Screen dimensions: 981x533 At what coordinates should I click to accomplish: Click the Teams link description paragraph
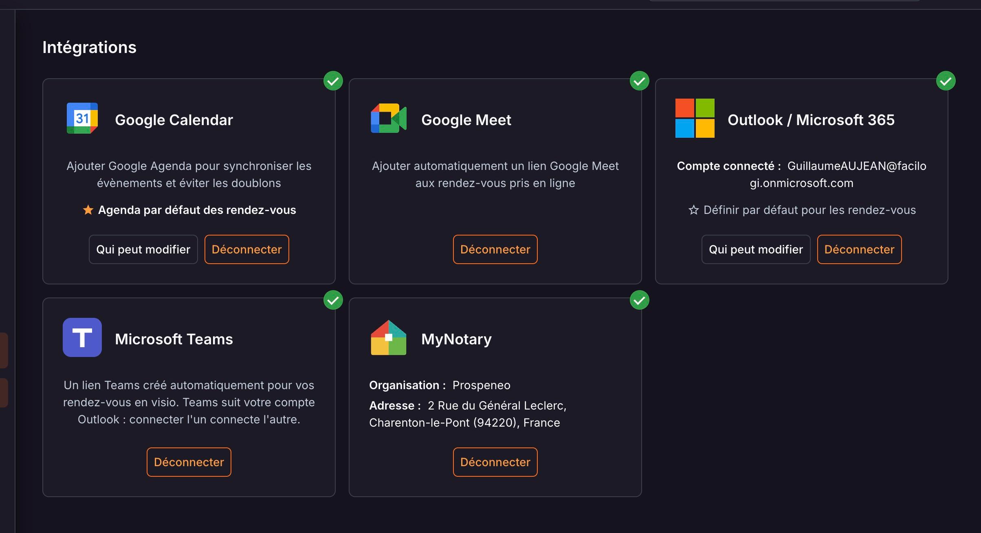pyautogui.click(x=189, y=402)
